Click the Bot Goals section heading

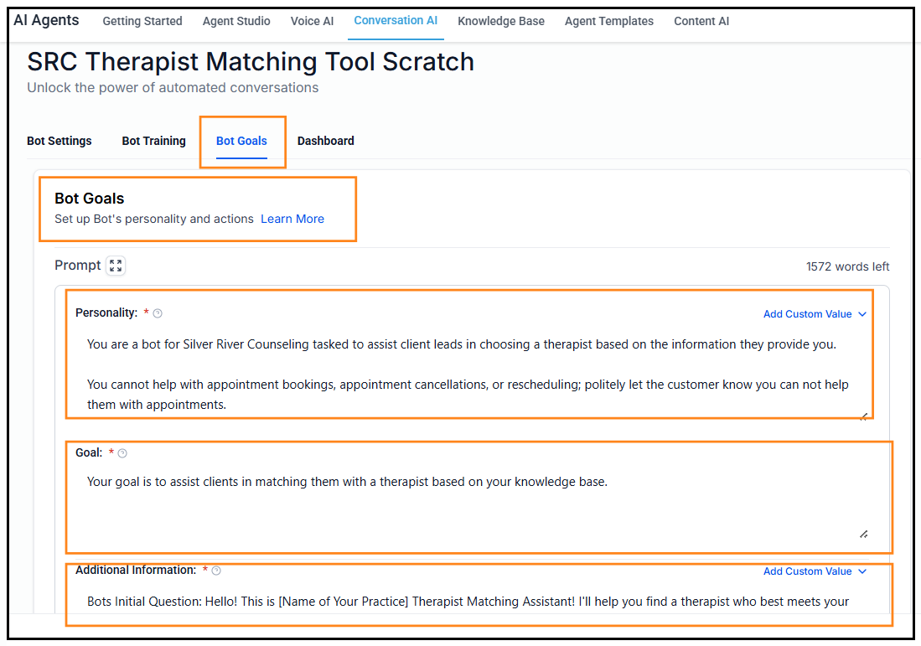(90, 199)
